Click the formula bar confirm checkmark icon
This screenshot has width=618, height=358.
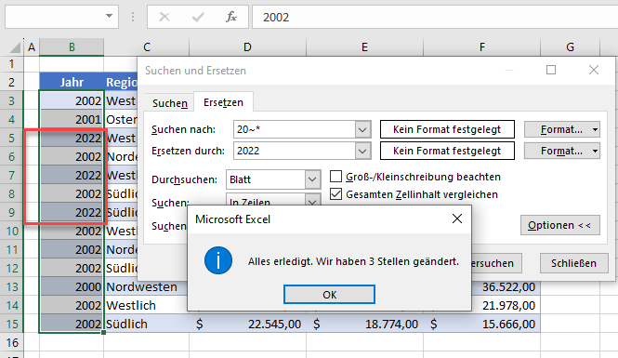198,17
